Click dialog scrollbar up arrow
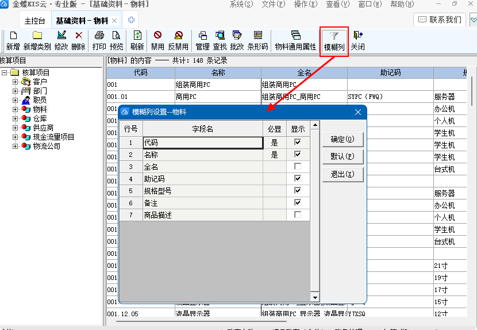 (x=315, y=125)
